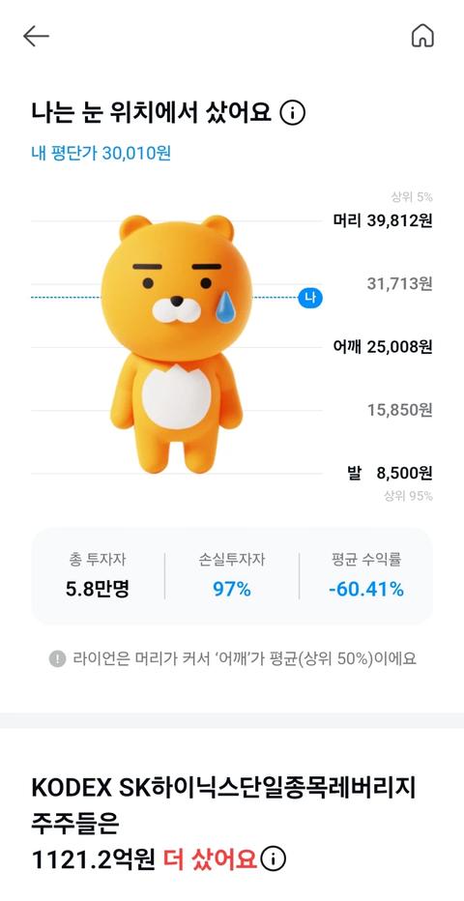The width and height of the screenshot is (464, 901).
Task: Tap the back arrow icon
Action: click(36, 36)
